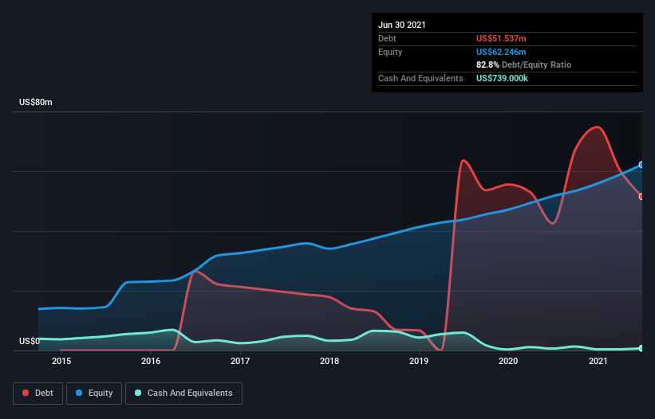This screenshot has height=419, width=655.
Task: Select the 2015 x-axis label
Action: (61, 361)
